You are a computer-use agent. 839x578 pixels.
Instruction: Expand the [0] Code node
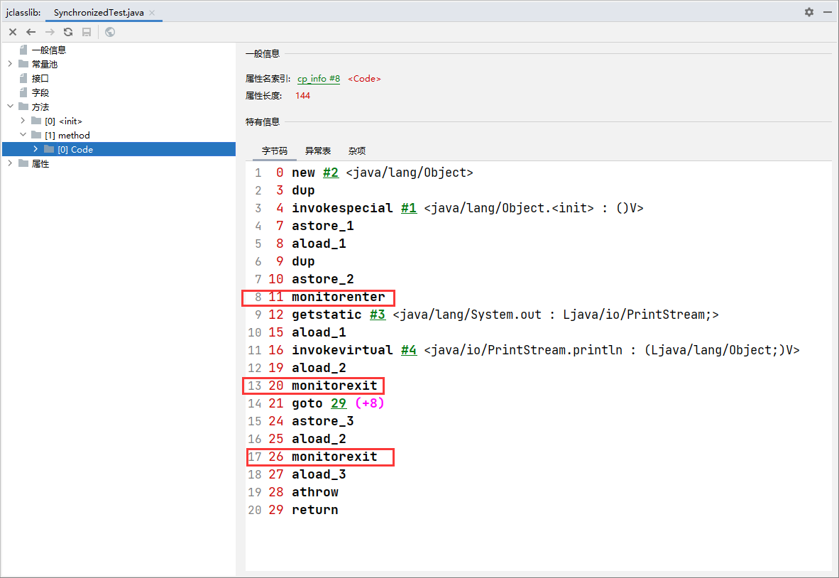[36, 149]
